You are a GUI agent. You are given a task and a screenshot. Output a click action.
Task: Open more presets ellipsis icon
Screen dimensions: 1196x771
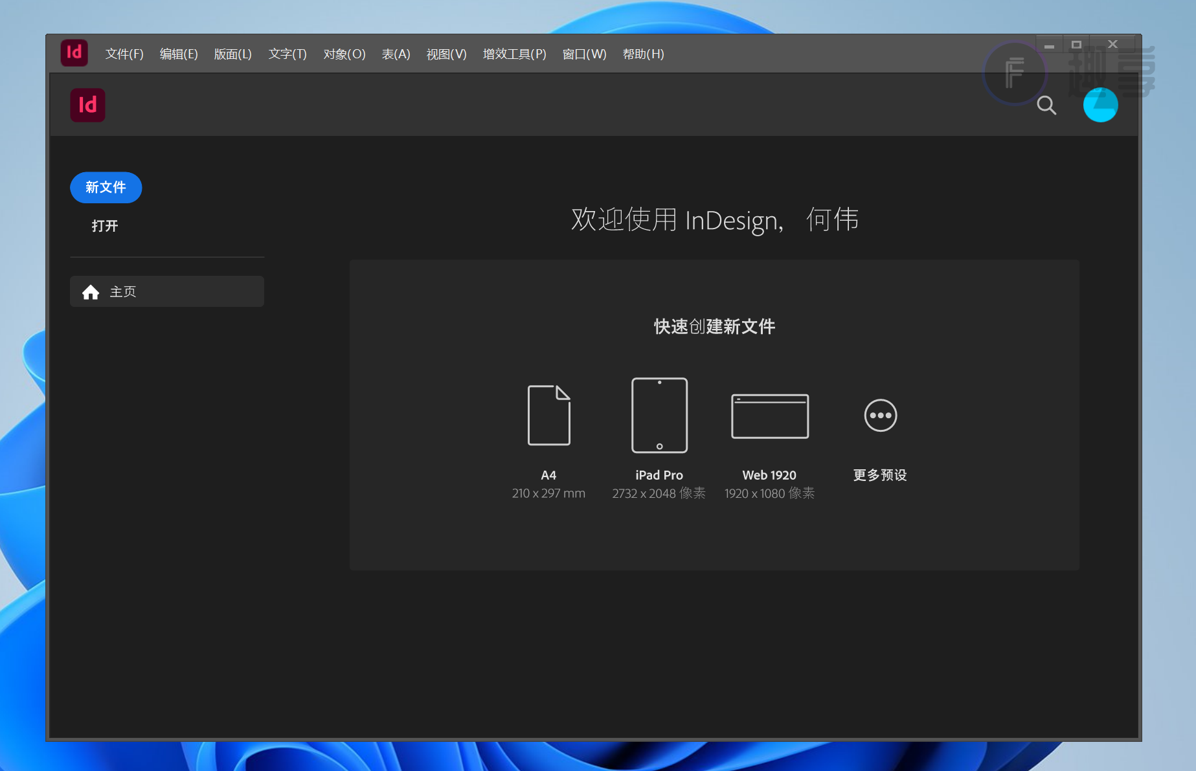[880, 415]
